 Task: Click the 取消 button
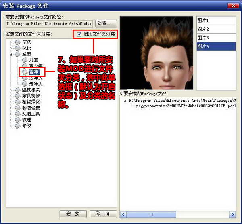pyautogui.click(x=103, y=214)
